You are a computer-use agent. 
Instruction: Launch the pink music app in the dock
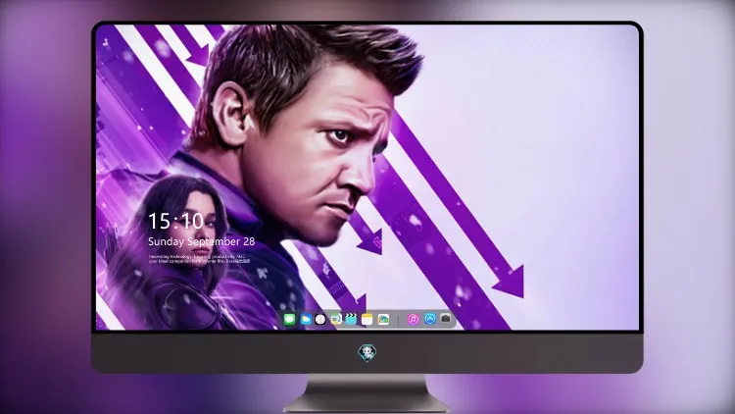413,320
